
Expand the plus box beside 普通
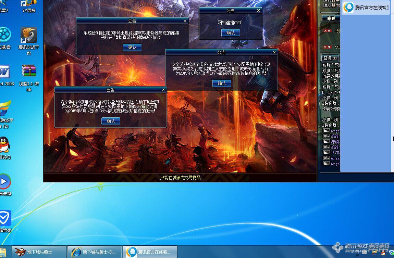[334, 58]
